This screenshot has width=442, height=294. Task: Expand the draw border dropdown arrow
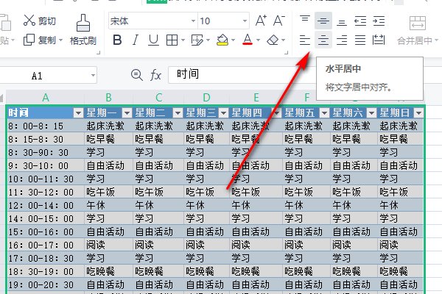pyautogui.click(x=208, y=40)
